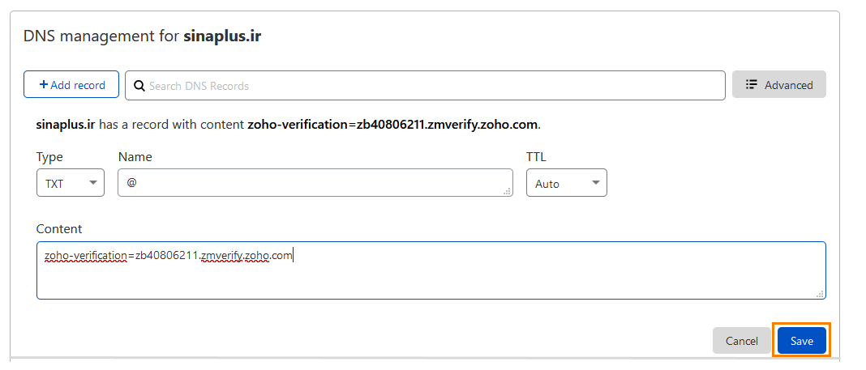Click the arrow of the TTL selector

596,183
